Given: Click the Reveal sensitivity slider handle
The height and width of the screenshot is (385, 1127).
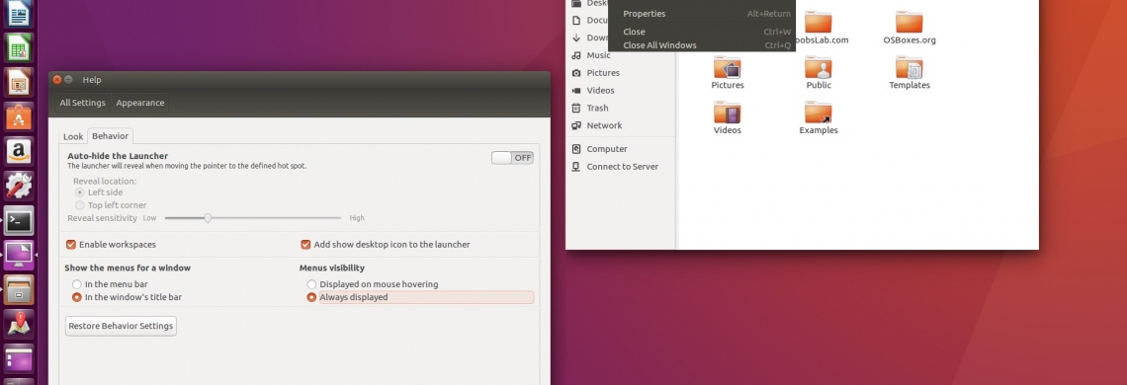Looking at the screenshot, I should (208, 217).
